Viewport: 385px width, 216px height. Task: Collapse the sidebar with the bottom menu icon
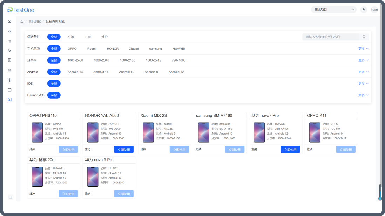[11, 197]
